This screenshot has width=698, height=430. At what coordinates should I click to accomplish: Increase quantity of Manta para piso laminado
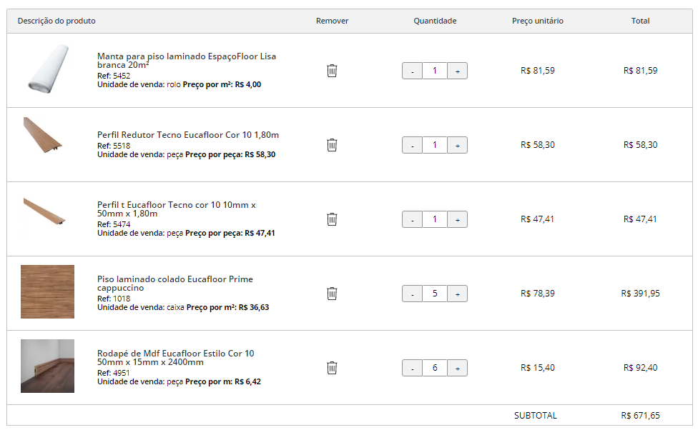(x=457, y=71)
